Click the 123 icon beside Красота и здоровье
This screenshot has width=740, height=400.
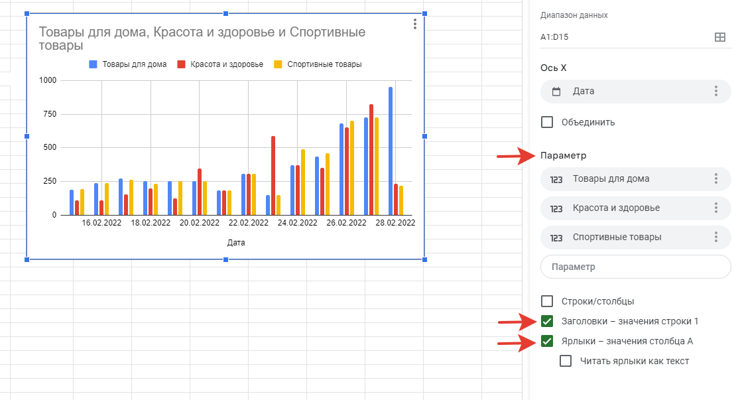point(556,208)
